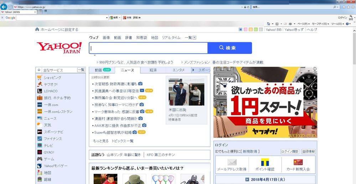Click the 天気 weather icon
This screenshot has height=184, width=356.
(x=40, y=125)
